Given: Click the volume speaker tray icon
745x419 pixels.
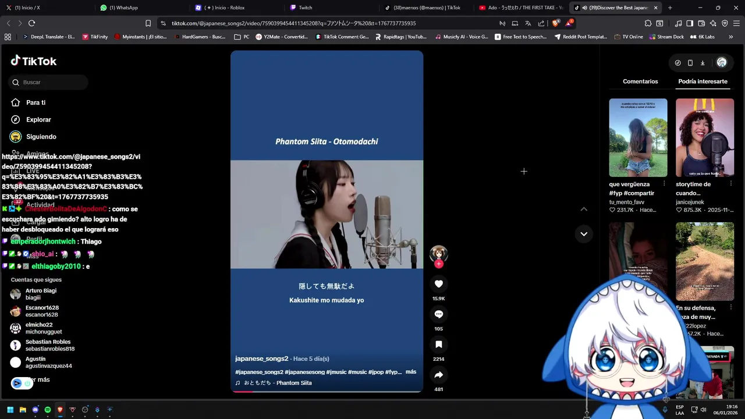Looking at the screenshot, I should click(x=703, y=410).
